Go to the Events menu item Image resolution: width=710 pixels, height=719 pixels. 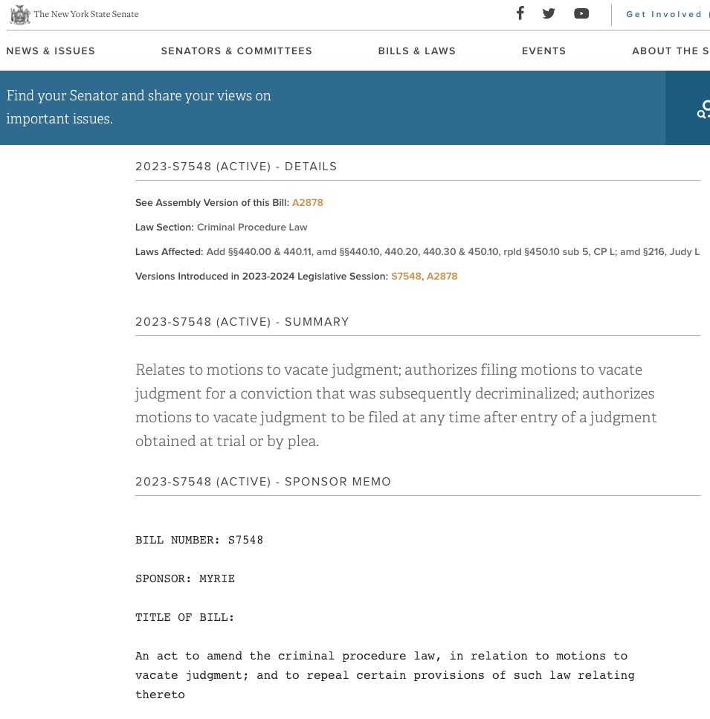543,51
